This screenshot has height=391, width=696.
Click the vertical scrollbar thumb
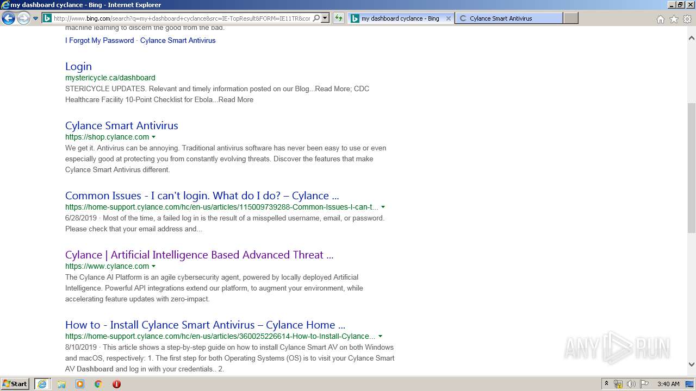click(692, 168)
